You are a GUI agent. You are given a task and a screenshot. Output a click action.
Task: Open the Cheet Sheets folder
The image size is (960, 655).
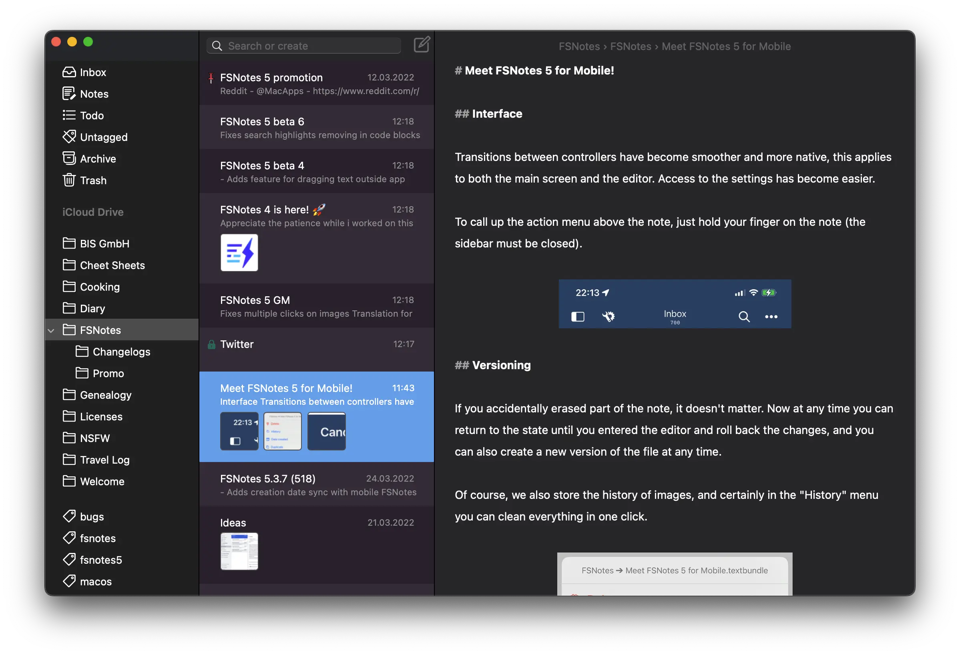click(122, 265)
